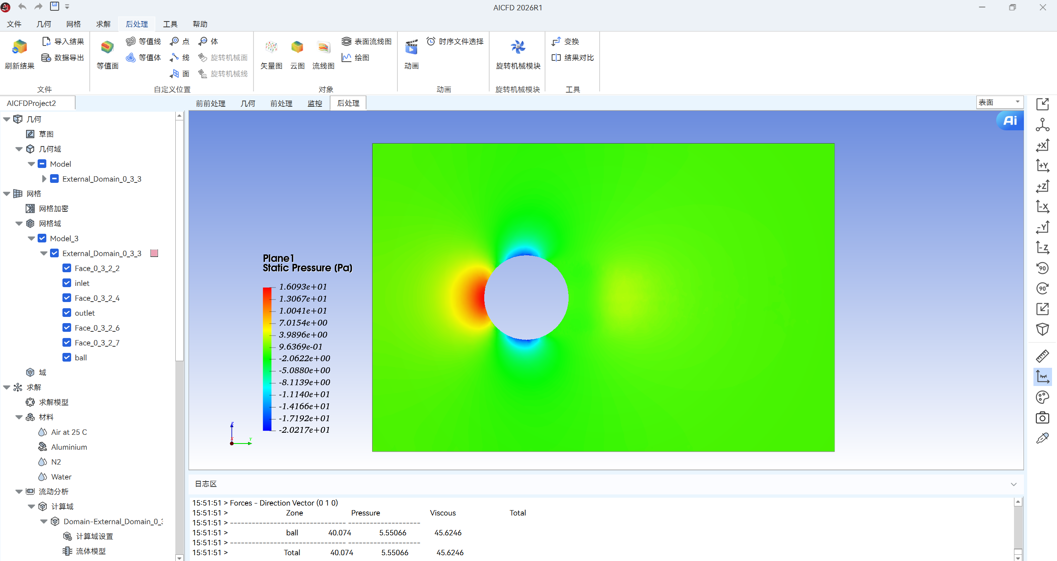Open the 绘图 chart plotting tool
This screenshot has width=1057, height=561.
[356, 58]
